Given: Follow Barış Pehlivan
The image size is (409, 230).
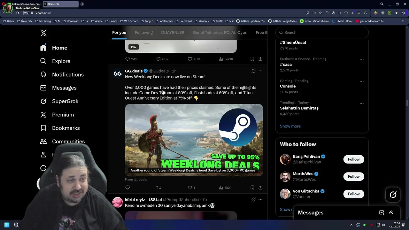Looking at the screenshot, I should click(354, 159).
